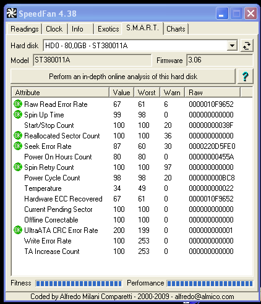
Task: Click raw value 000000000001 for UltraATA CRC
Action: click(211, 230)
